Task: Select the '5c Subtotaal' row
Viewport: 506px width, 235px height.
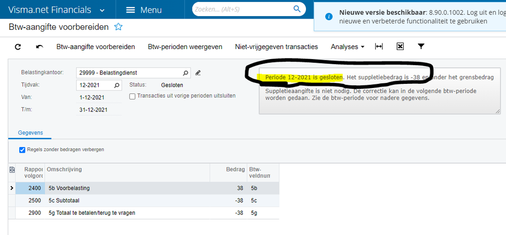Action: pyautogui.click(x=144, y=201)
